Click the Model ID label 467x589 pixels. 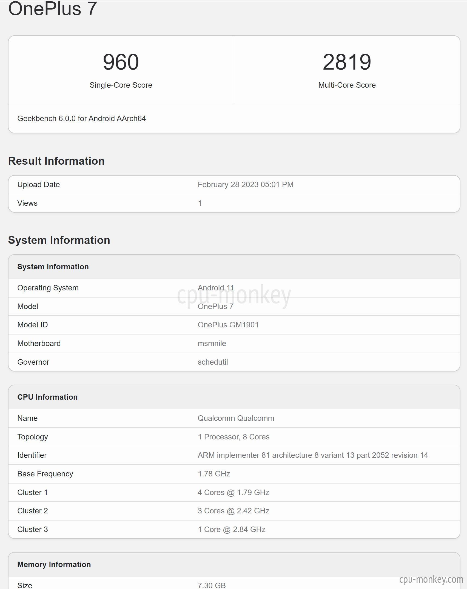tap(33, 325)
